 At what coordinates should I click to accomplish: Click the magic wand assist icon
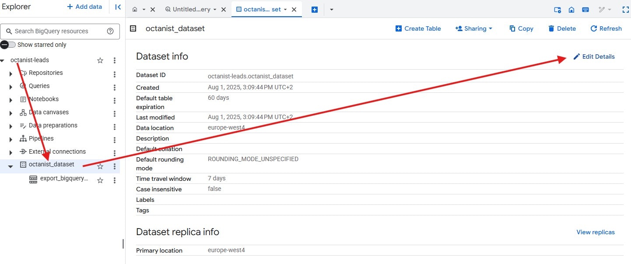tap(602, 10)
